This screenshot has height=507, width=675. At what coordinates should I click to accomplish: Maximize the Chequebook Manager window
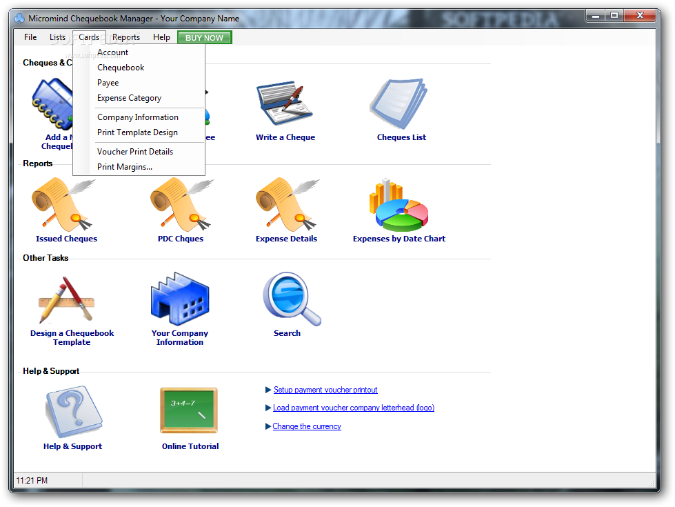[614, 16]
